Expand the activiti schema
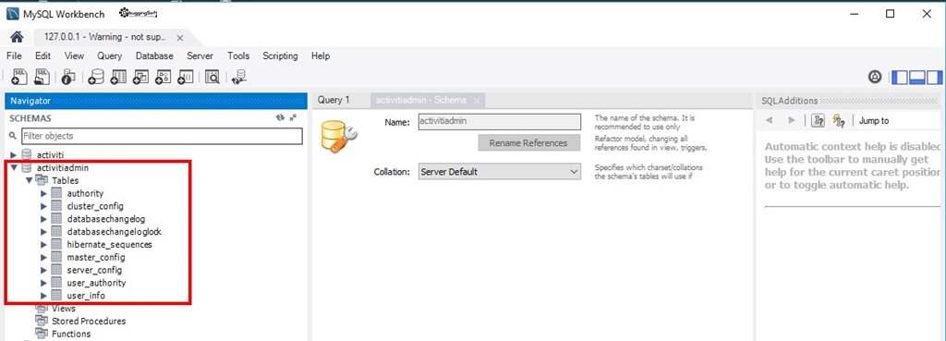Image resolution: width=946 pixels, height=341 pixels. click(x=14, y=155)
